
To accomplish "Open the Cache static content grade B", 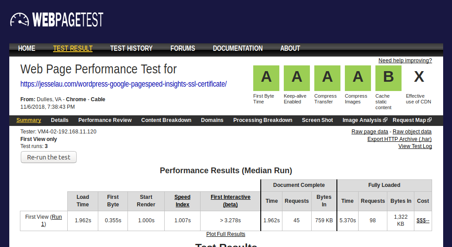I will pos(388,78).
